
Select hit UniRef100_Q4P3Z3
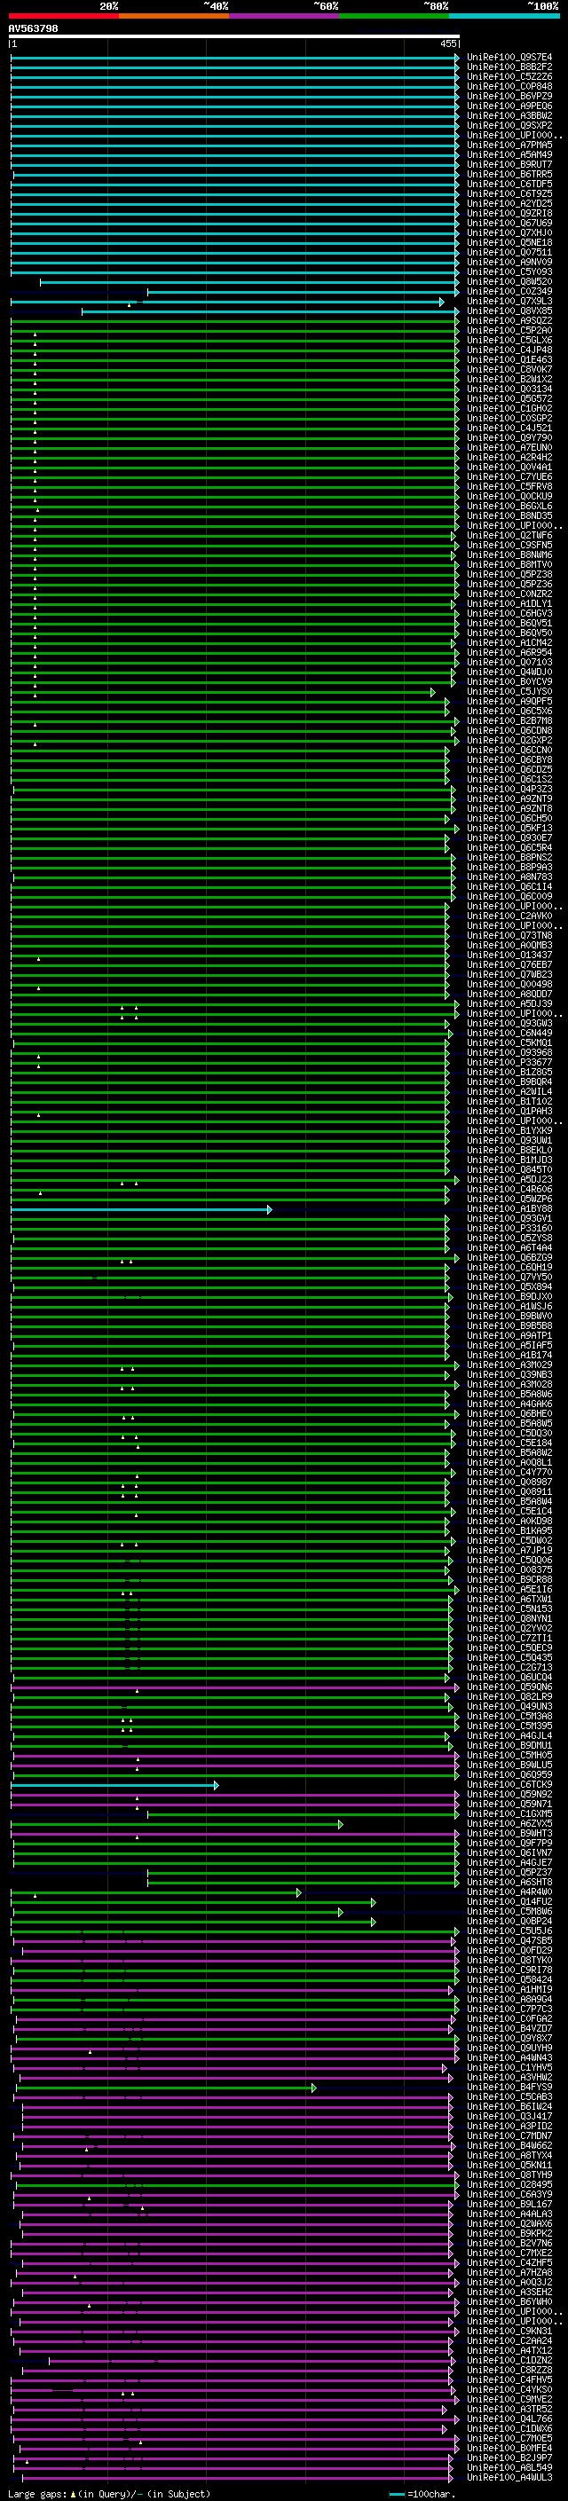pos(509,790)
